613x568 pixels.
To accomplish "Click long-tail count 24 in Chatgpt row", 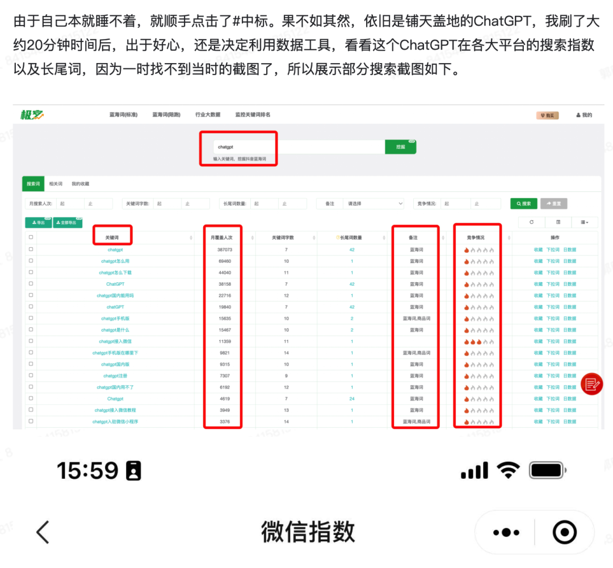I will (352, 399).
